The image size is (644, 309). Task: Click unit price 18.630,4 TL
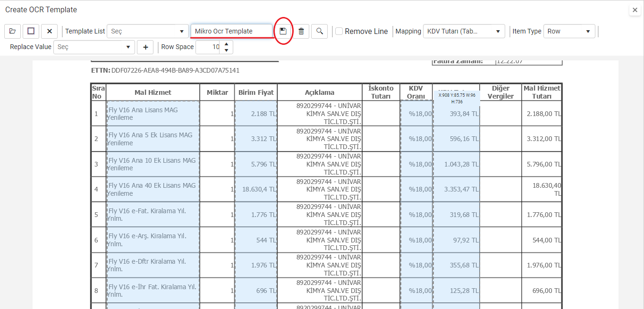259,189
